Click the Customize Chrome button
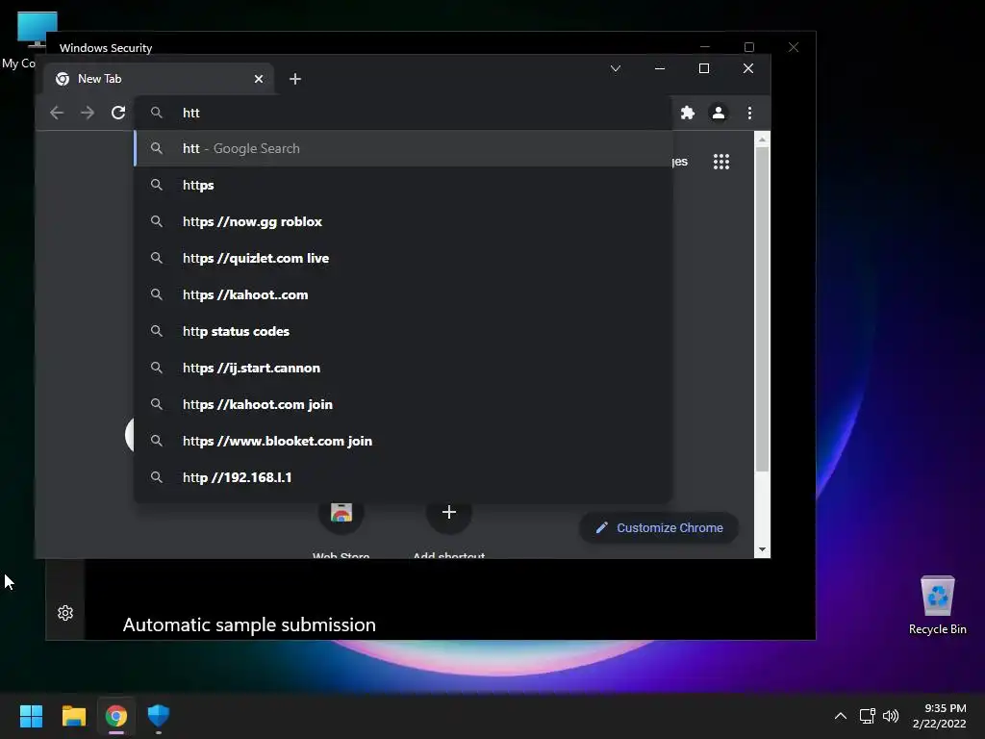The image size is (985, 739). click(658, 528)
